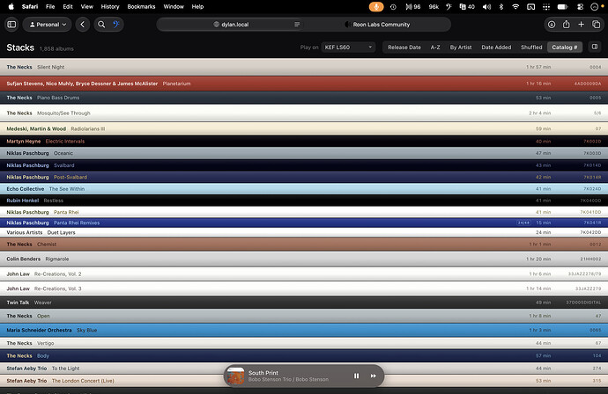
Task: Sort albums By Artist
Action: pos(461,47)
